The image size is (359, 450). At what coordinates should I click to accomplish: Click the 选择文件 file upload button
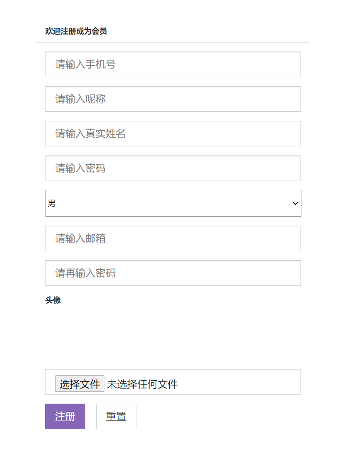[79, 384]
